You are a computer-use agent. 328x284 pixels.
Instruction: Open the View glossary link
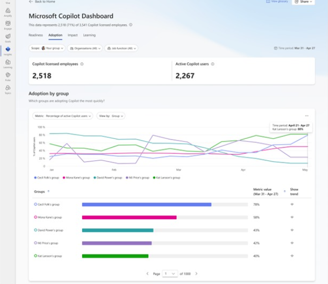click(x=280, y=1)
